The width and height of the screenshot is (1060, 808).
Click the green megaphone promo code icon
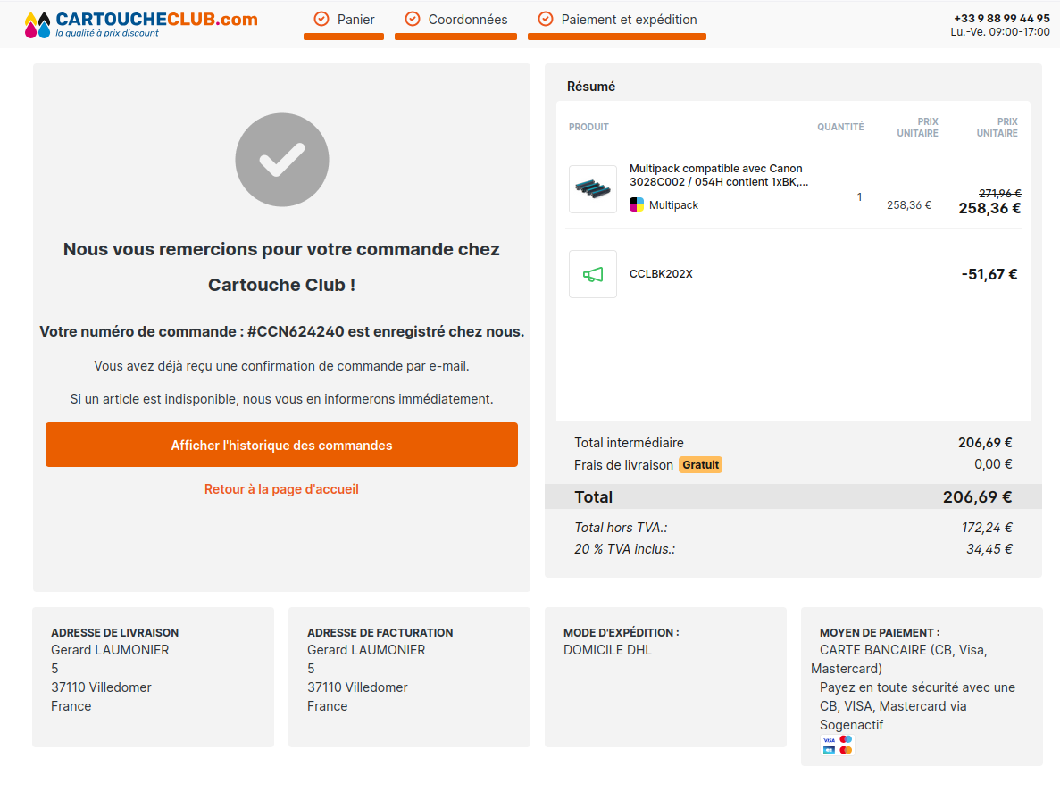coord(593,274)
